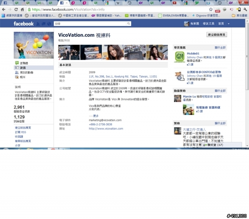Image resolution: width=249 pixels, height=219 pixels.
Task: Click the search magnifier button
Action: [x=128, y=24]
